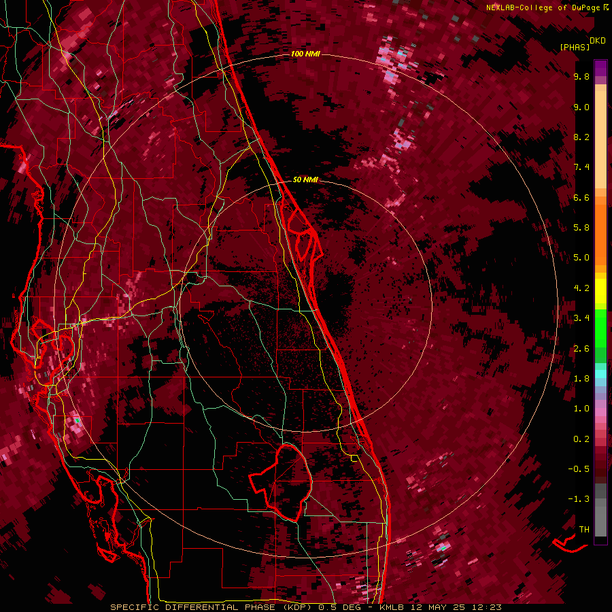Click the purple top segment of the color bar
This screenshot has height=612, width=612.
[600, 68]
